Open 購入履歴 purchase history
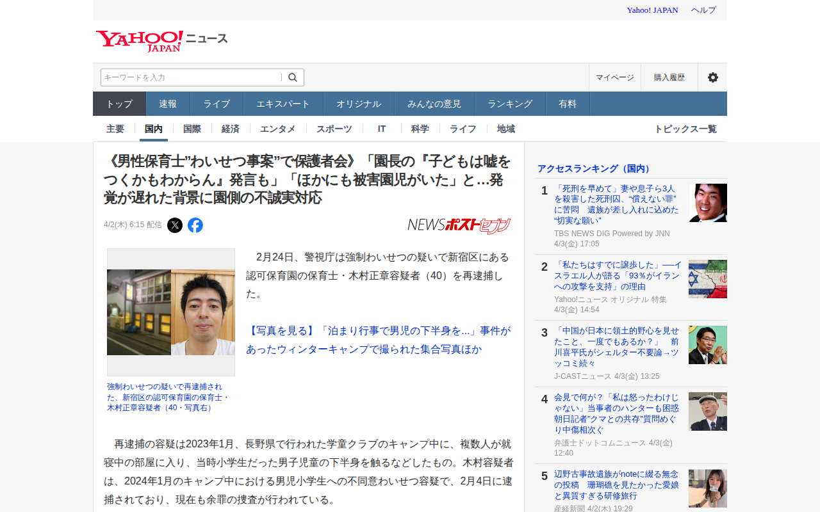820x512 pixels. [669, 77]
